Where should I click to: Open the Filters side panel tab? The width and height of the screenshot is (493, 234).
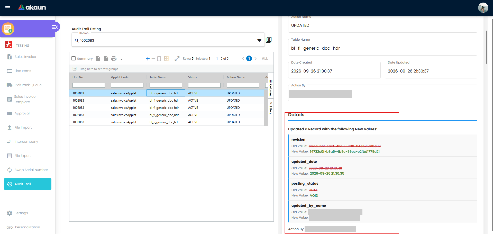click(271, 108)
